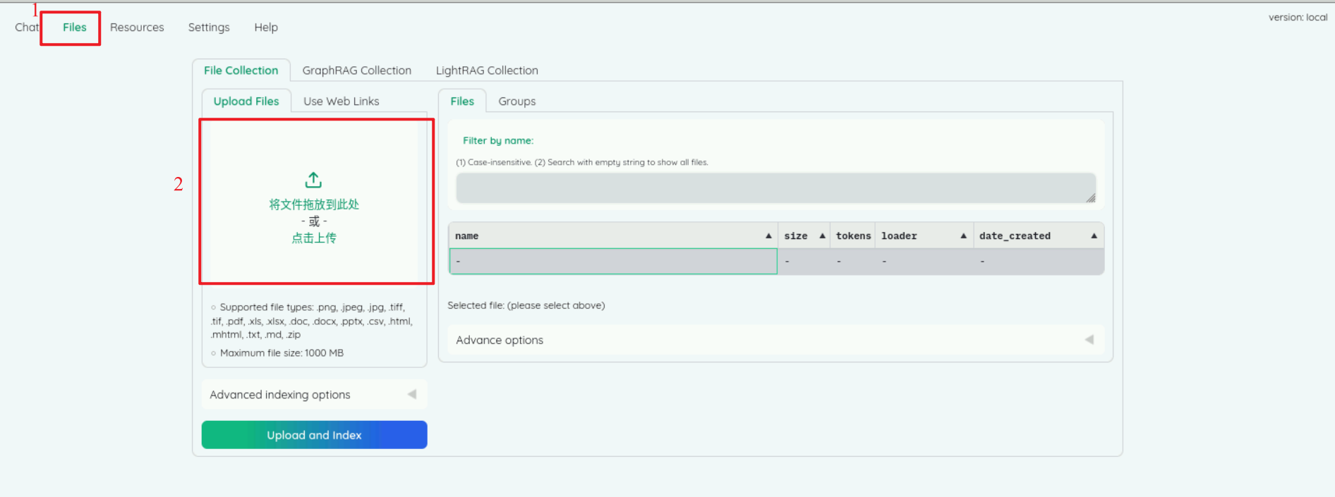Image resolution: width=1335 pixels, height=497 pixels.
Task: Click the Upload and Index button
Action: coord(314,435)
